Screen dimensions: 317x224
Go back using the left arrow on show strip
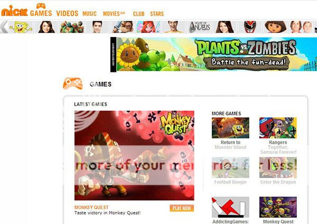tap(4, 27)
